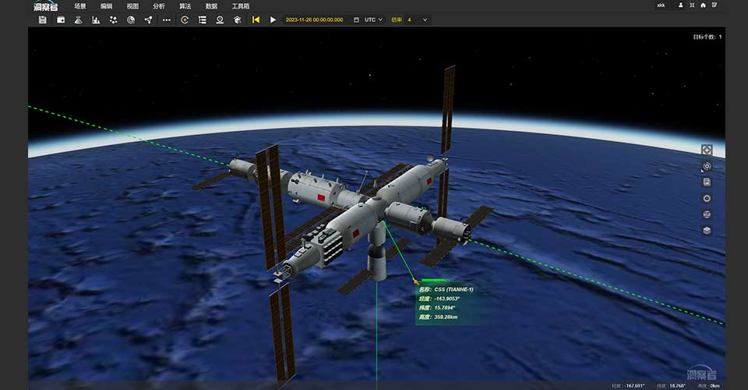Open the 场景 menu
The height and width of the screenshot is (390, 748).
coord(80,5)
